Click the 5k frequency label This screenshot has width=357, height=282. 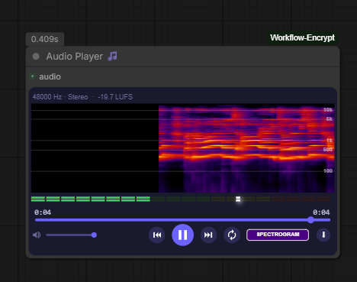[x=330, y=119]
